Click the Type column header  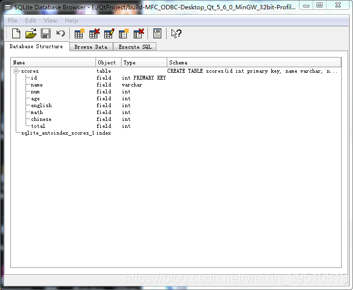pyautogui.click(x=144, y=62)
